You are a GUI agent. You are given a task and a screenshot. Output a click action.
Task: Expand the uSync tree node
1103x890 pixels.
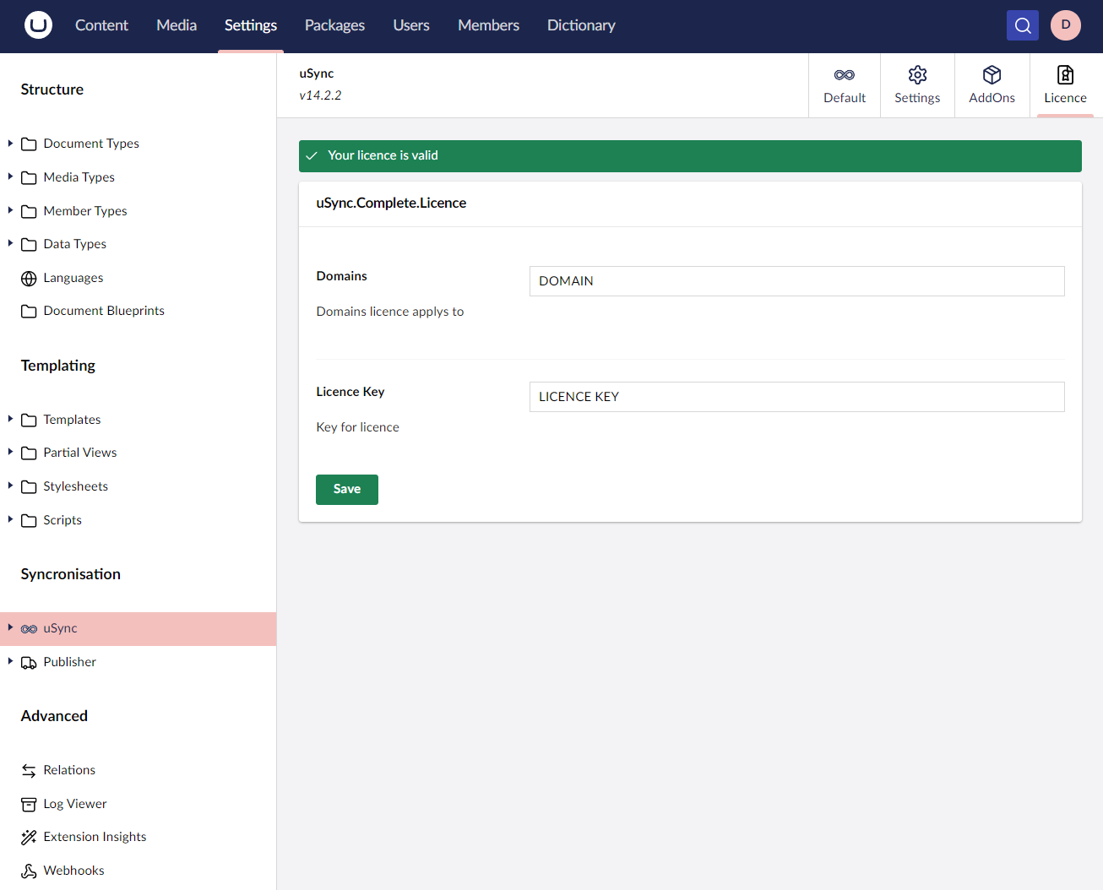(10, 627)
